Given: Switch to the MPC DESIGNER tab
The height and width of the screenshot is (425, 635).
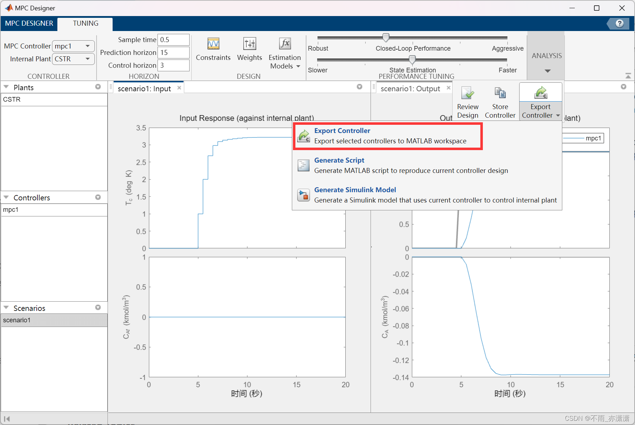Looking at the screenshot, I should click(x=29, y=23).
